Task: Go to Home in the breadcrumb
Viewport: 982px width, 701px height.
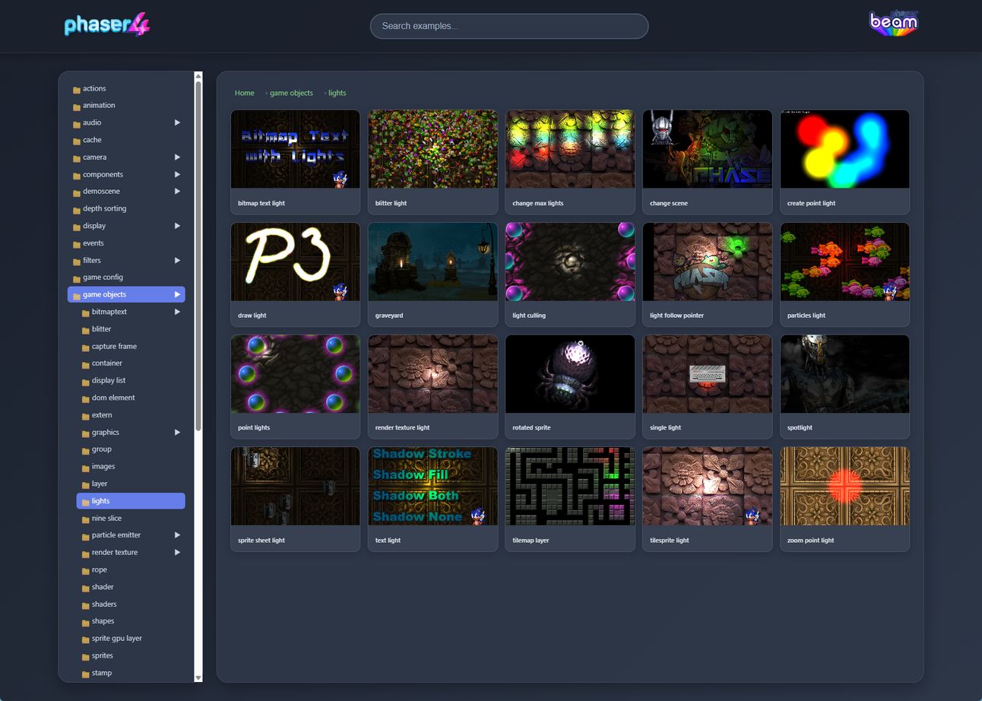Action: 245,93
